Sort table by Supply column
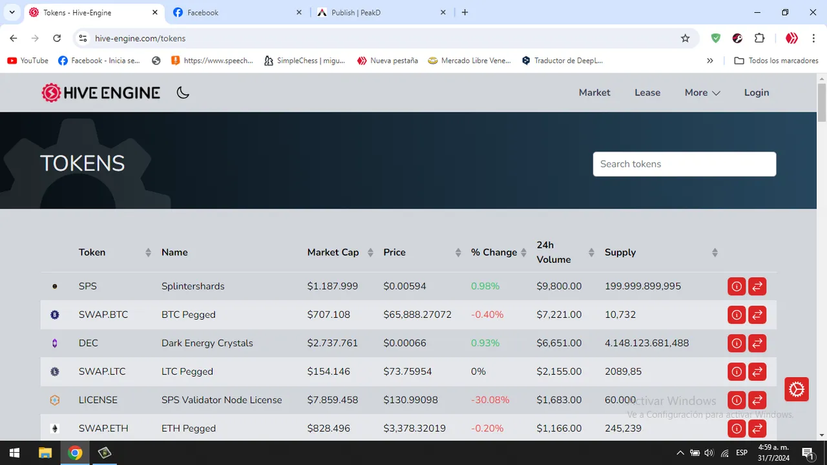827x465 pixels. tap(715, 253)
